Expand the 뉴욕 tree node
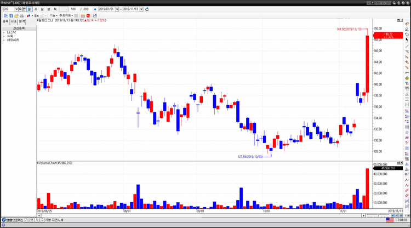This screenshot has height=228, width=411. [4, 36]
